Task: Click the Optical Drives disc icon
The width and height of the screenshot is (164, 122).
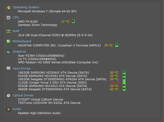Action: tap(8, 96)
